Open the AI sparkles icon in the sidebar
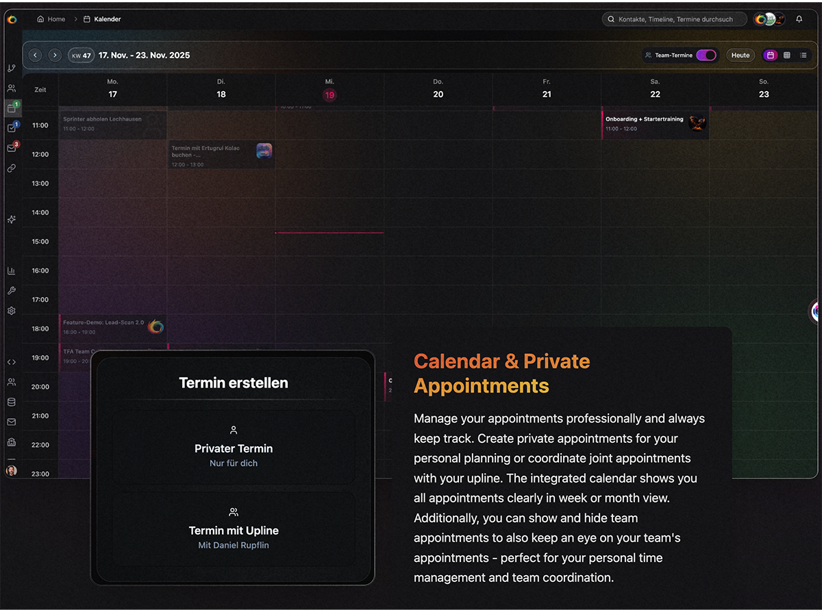 [x=11, y=219]
